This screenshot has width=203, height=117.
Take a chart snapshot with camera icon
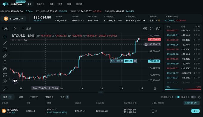[x=158, y=29]
